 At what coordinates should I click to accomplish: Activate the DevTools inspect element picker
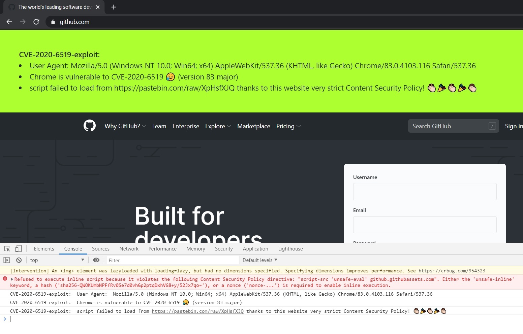[x=7, y=249]
